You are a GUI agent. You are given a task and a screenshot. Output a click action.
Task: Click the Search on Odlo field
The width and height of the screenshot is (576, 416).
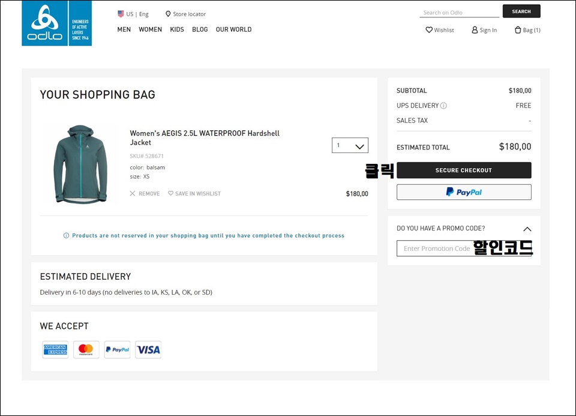(x=459, y=13)
